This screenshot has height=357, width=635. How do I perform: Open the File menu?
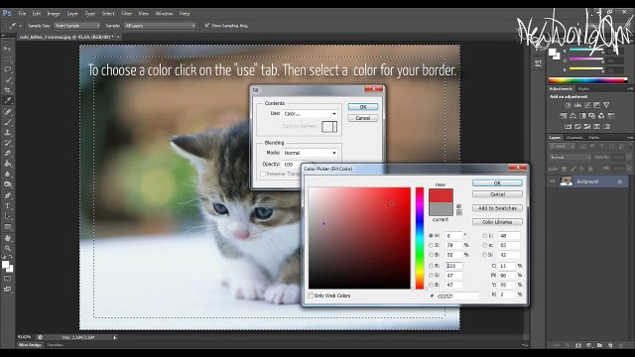(x=22, y=13)
